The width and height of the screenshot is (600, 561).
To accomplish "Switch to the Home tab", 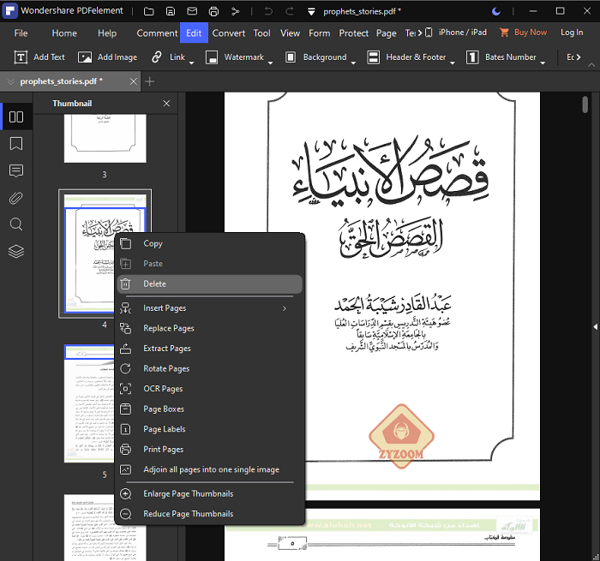I will [64, 33].
